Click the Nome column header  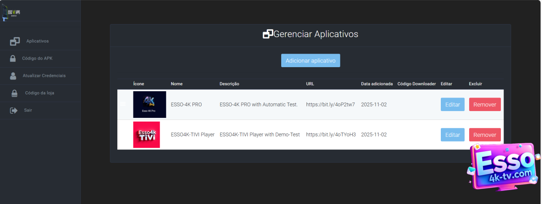coord(177,84)
